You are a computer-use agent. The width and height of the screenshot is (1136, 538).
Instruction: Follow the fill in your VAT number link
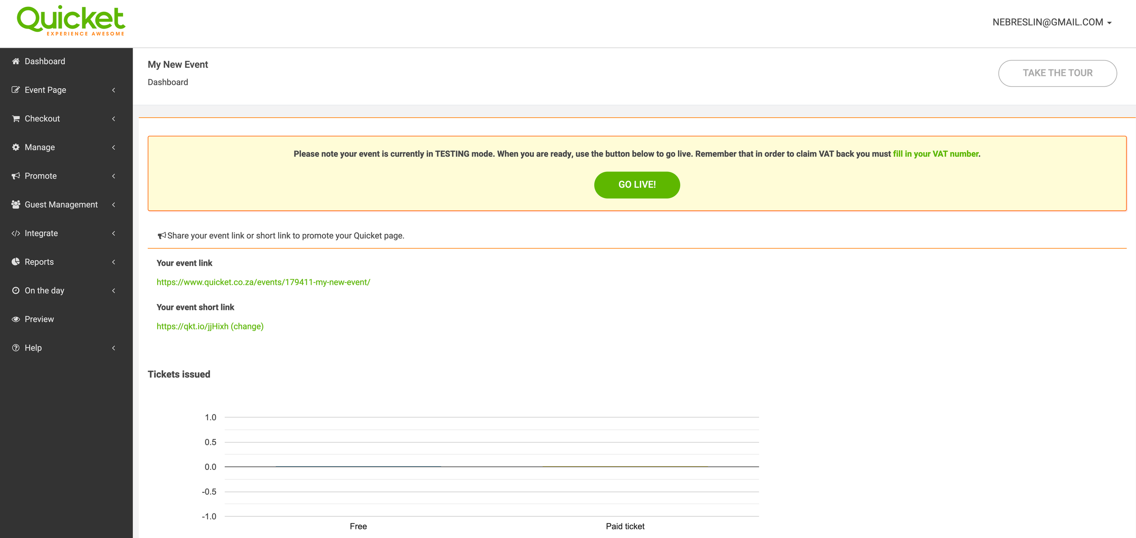tap(935, 154)
